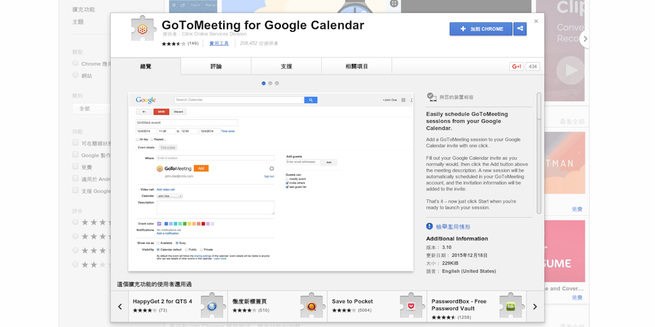Viewport: 655px width, 327px height.
Task: Select Chrome 應用程式 radio in background sidebar
Action: (75, 63)
